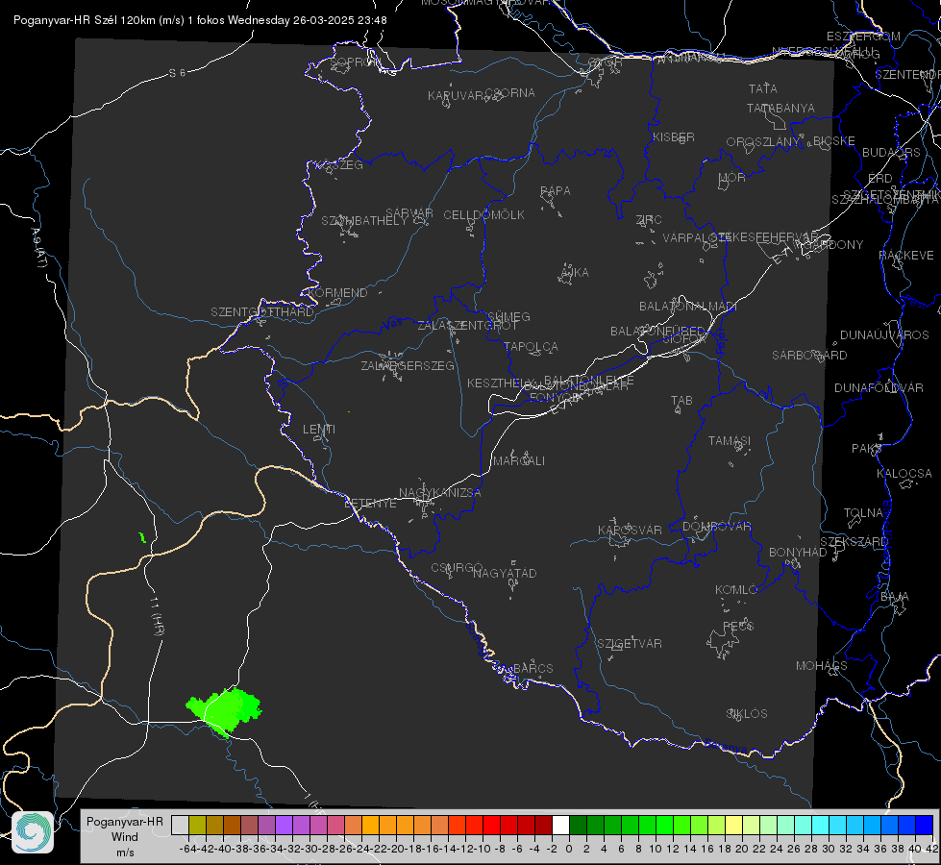This screenshot has width=941, height=865.
Task: Click the BARCS city label
Action: click(532, 668)
